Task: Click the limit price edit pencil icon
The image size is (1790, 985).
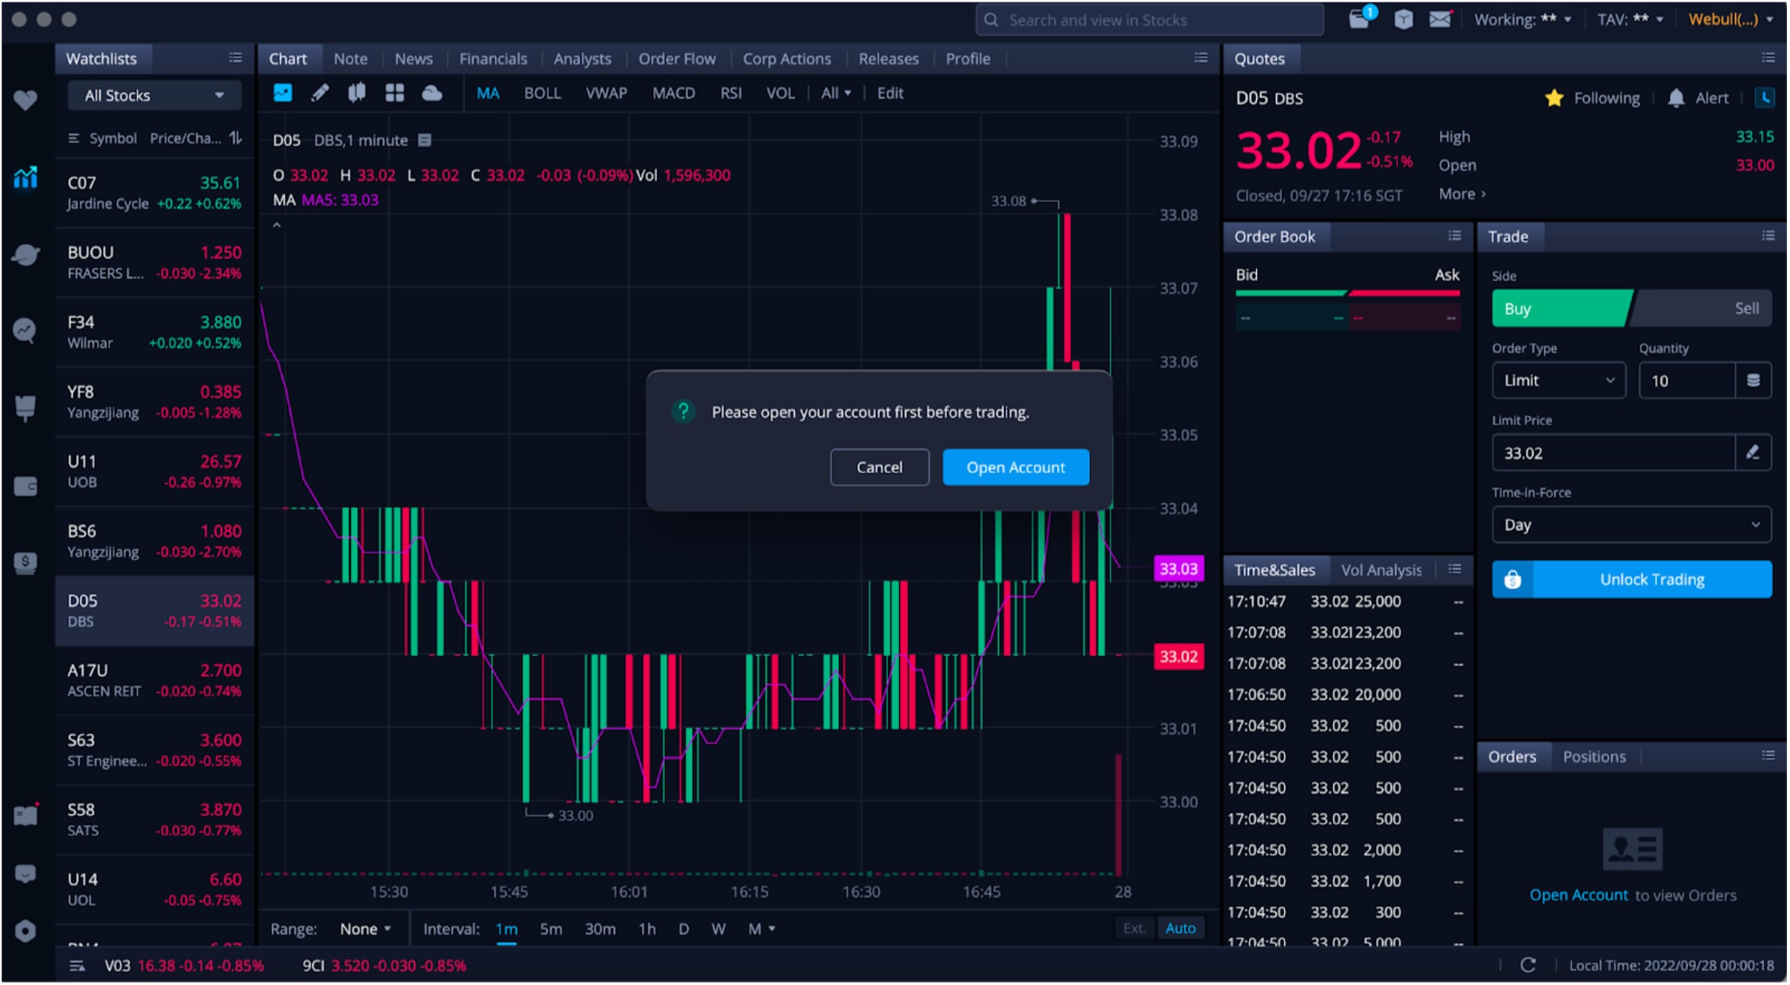Action: pyautogui.click(x=1753, y=452)
